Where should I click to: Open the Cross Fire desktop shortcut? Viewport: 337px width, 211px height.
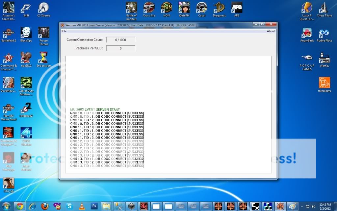(149, 8)
